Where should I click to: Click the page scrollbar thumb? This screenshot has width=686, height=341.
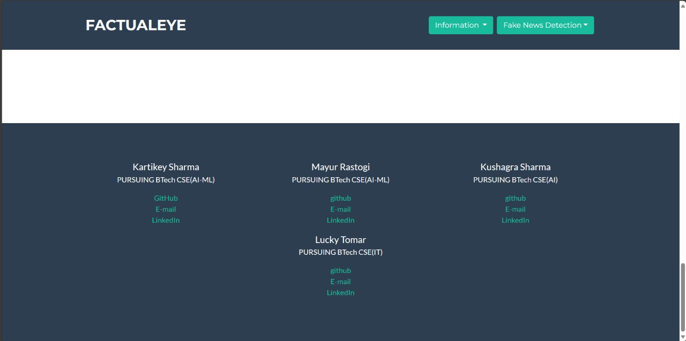click(x=682, y=297)
